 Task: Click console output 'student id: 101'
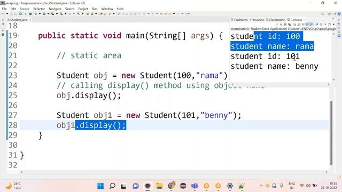[x=265, y=56]
